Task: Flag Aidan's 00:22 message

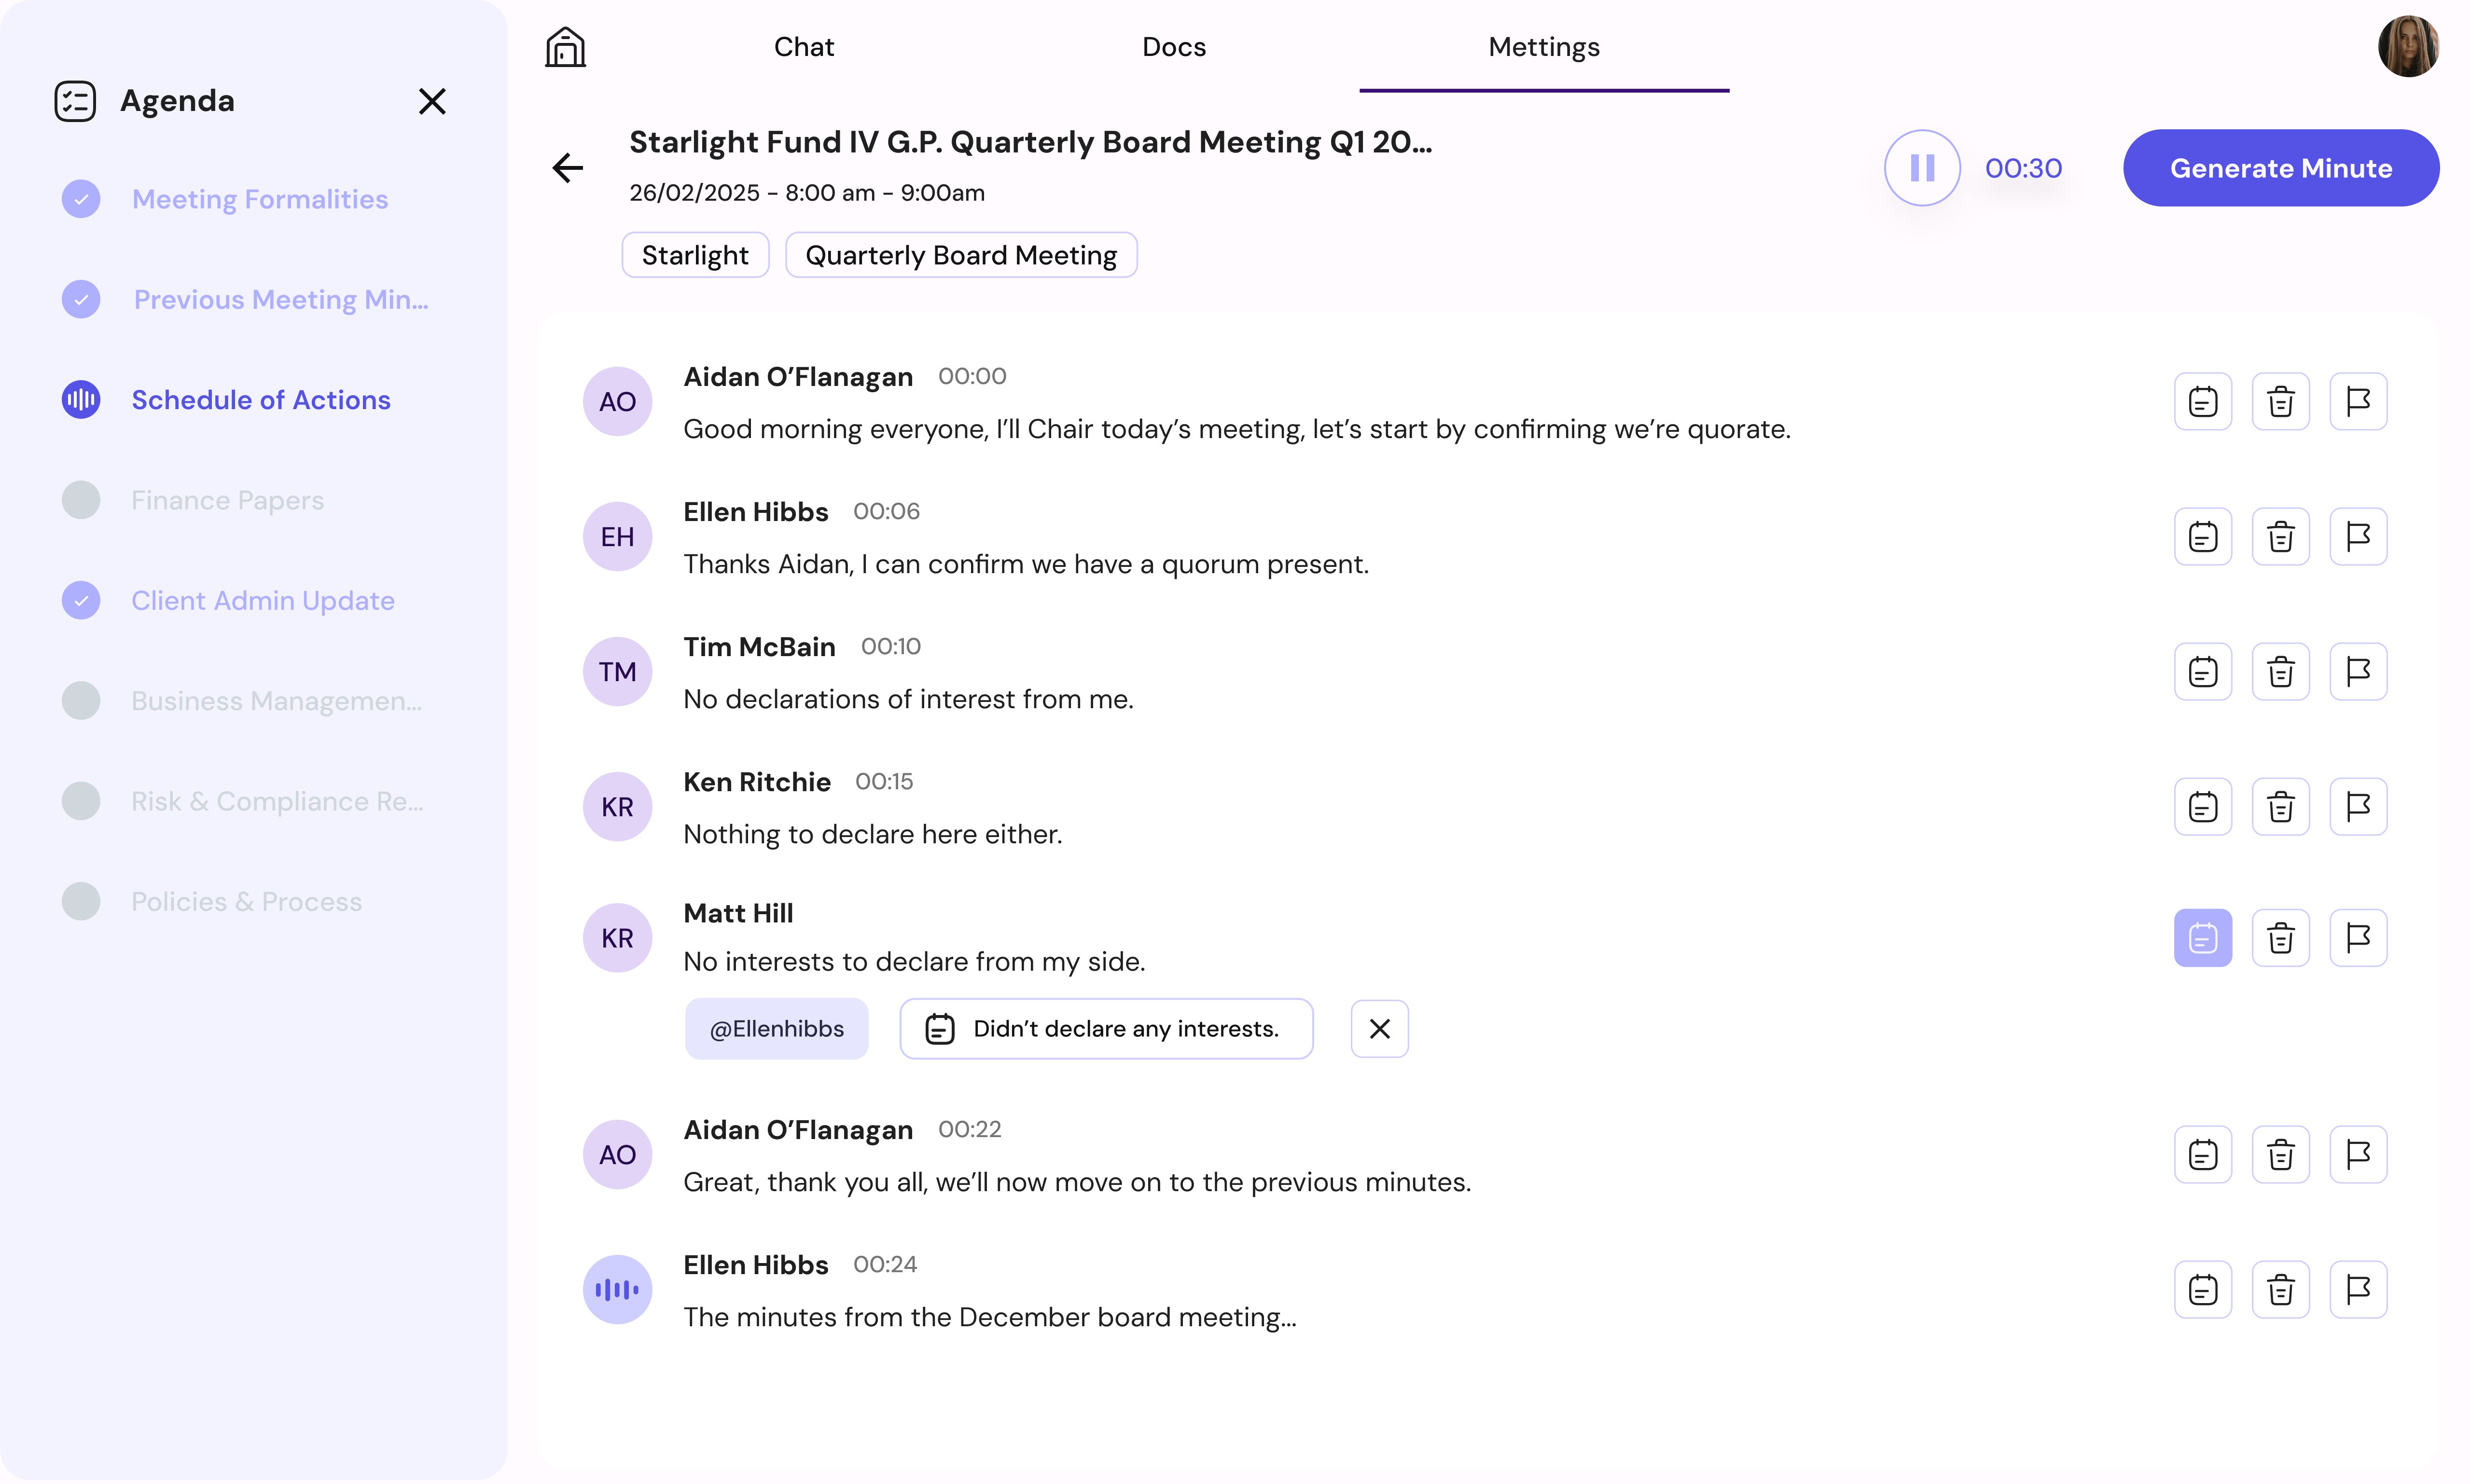Action: (2359, 1155)
